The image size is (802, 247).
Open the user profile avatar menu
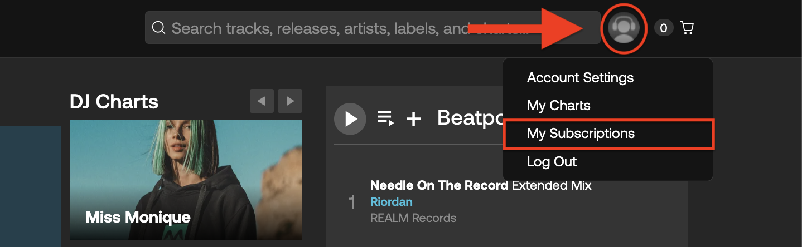(624, 28)
